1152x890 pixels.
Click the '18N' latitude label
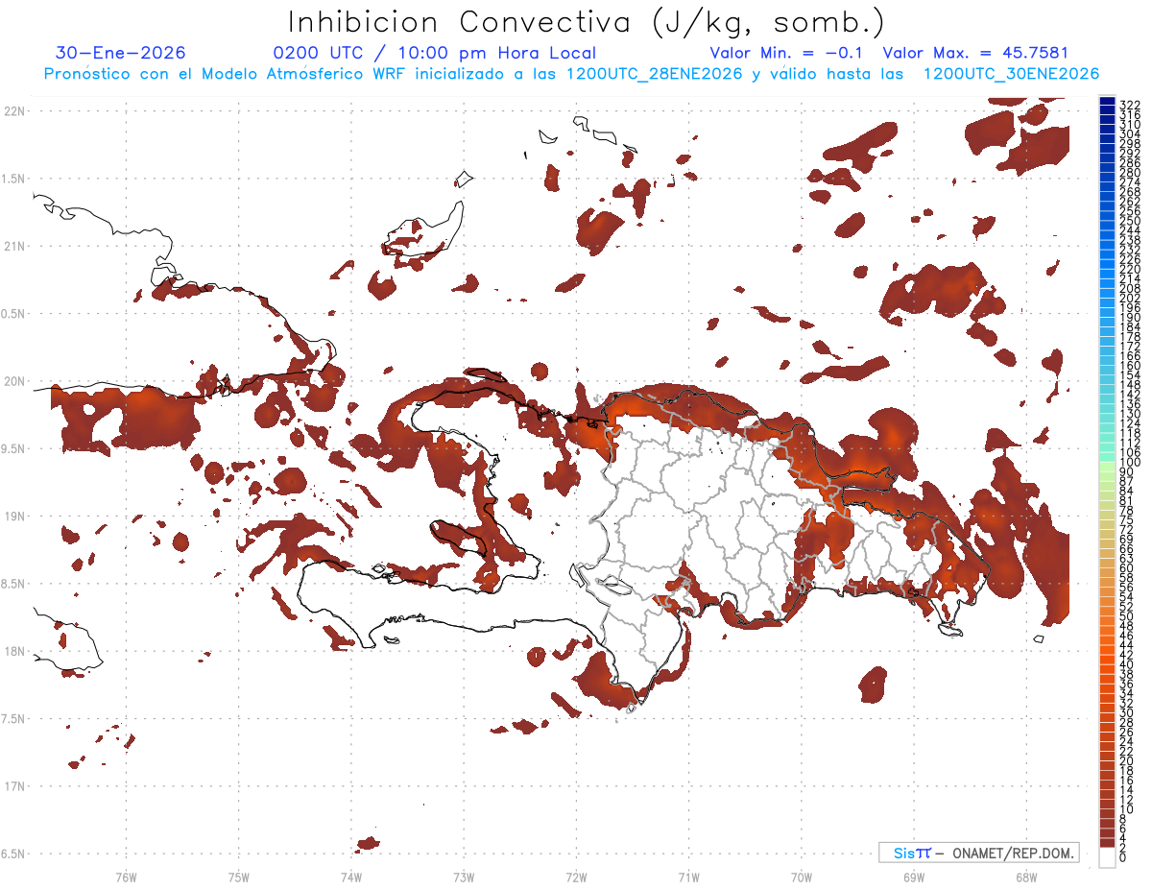[14, 652]
